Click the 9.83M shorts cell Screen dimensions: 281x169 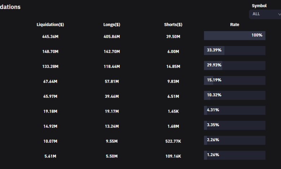point(173,82)
